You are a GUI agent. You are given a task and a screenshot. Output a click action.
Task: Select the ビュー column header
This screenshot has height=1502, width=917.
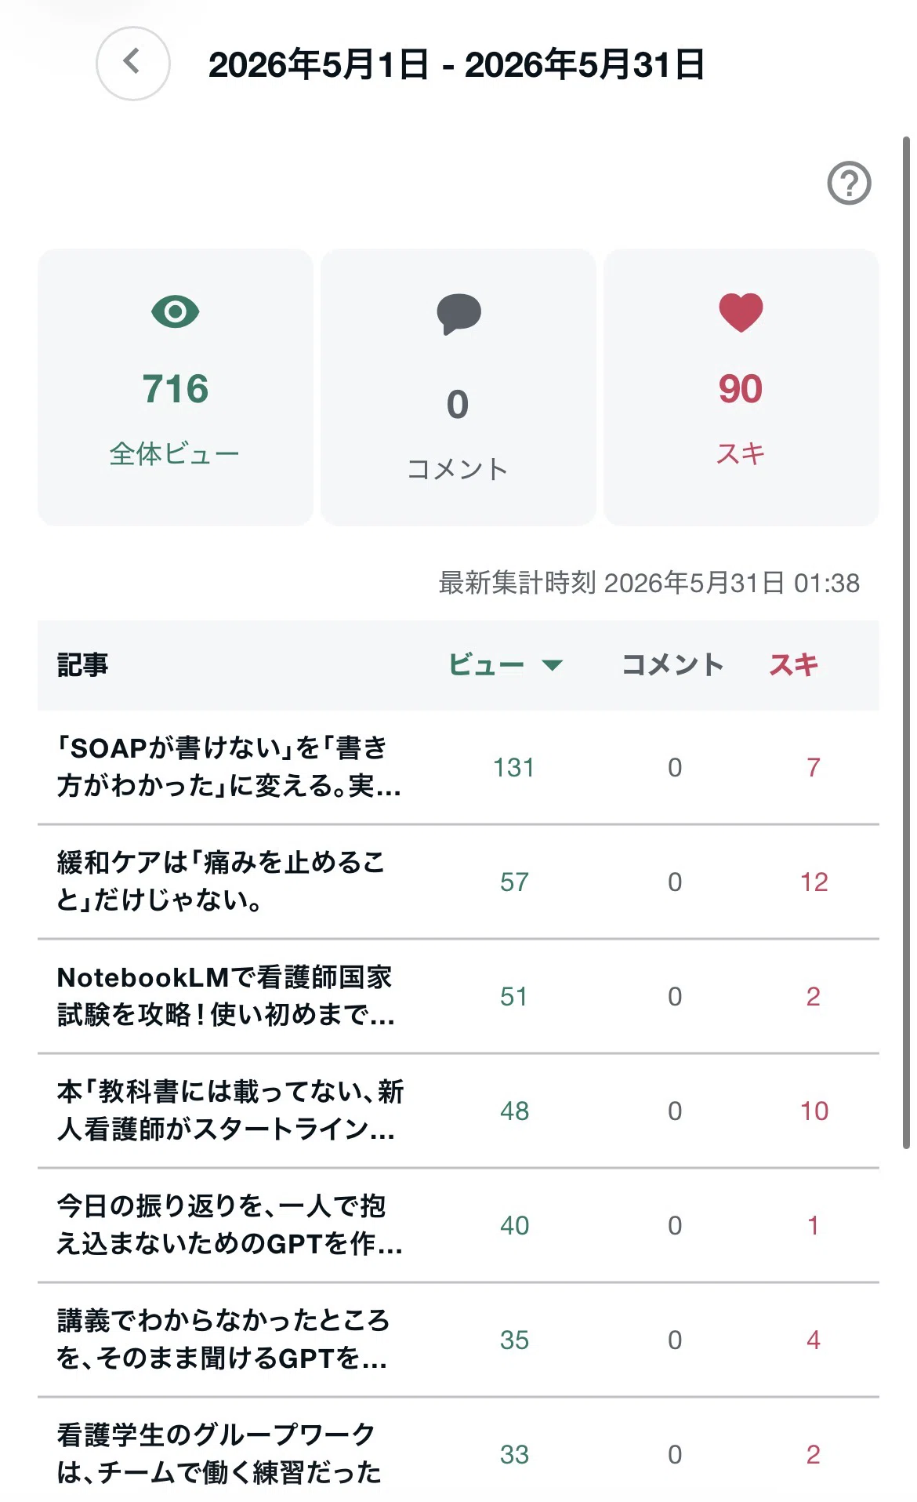pos(486,665)
